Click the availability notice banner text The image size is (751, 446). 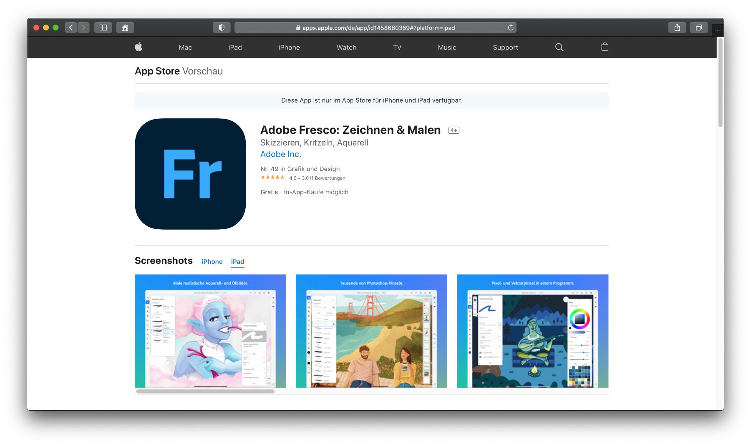click(371, 100)
